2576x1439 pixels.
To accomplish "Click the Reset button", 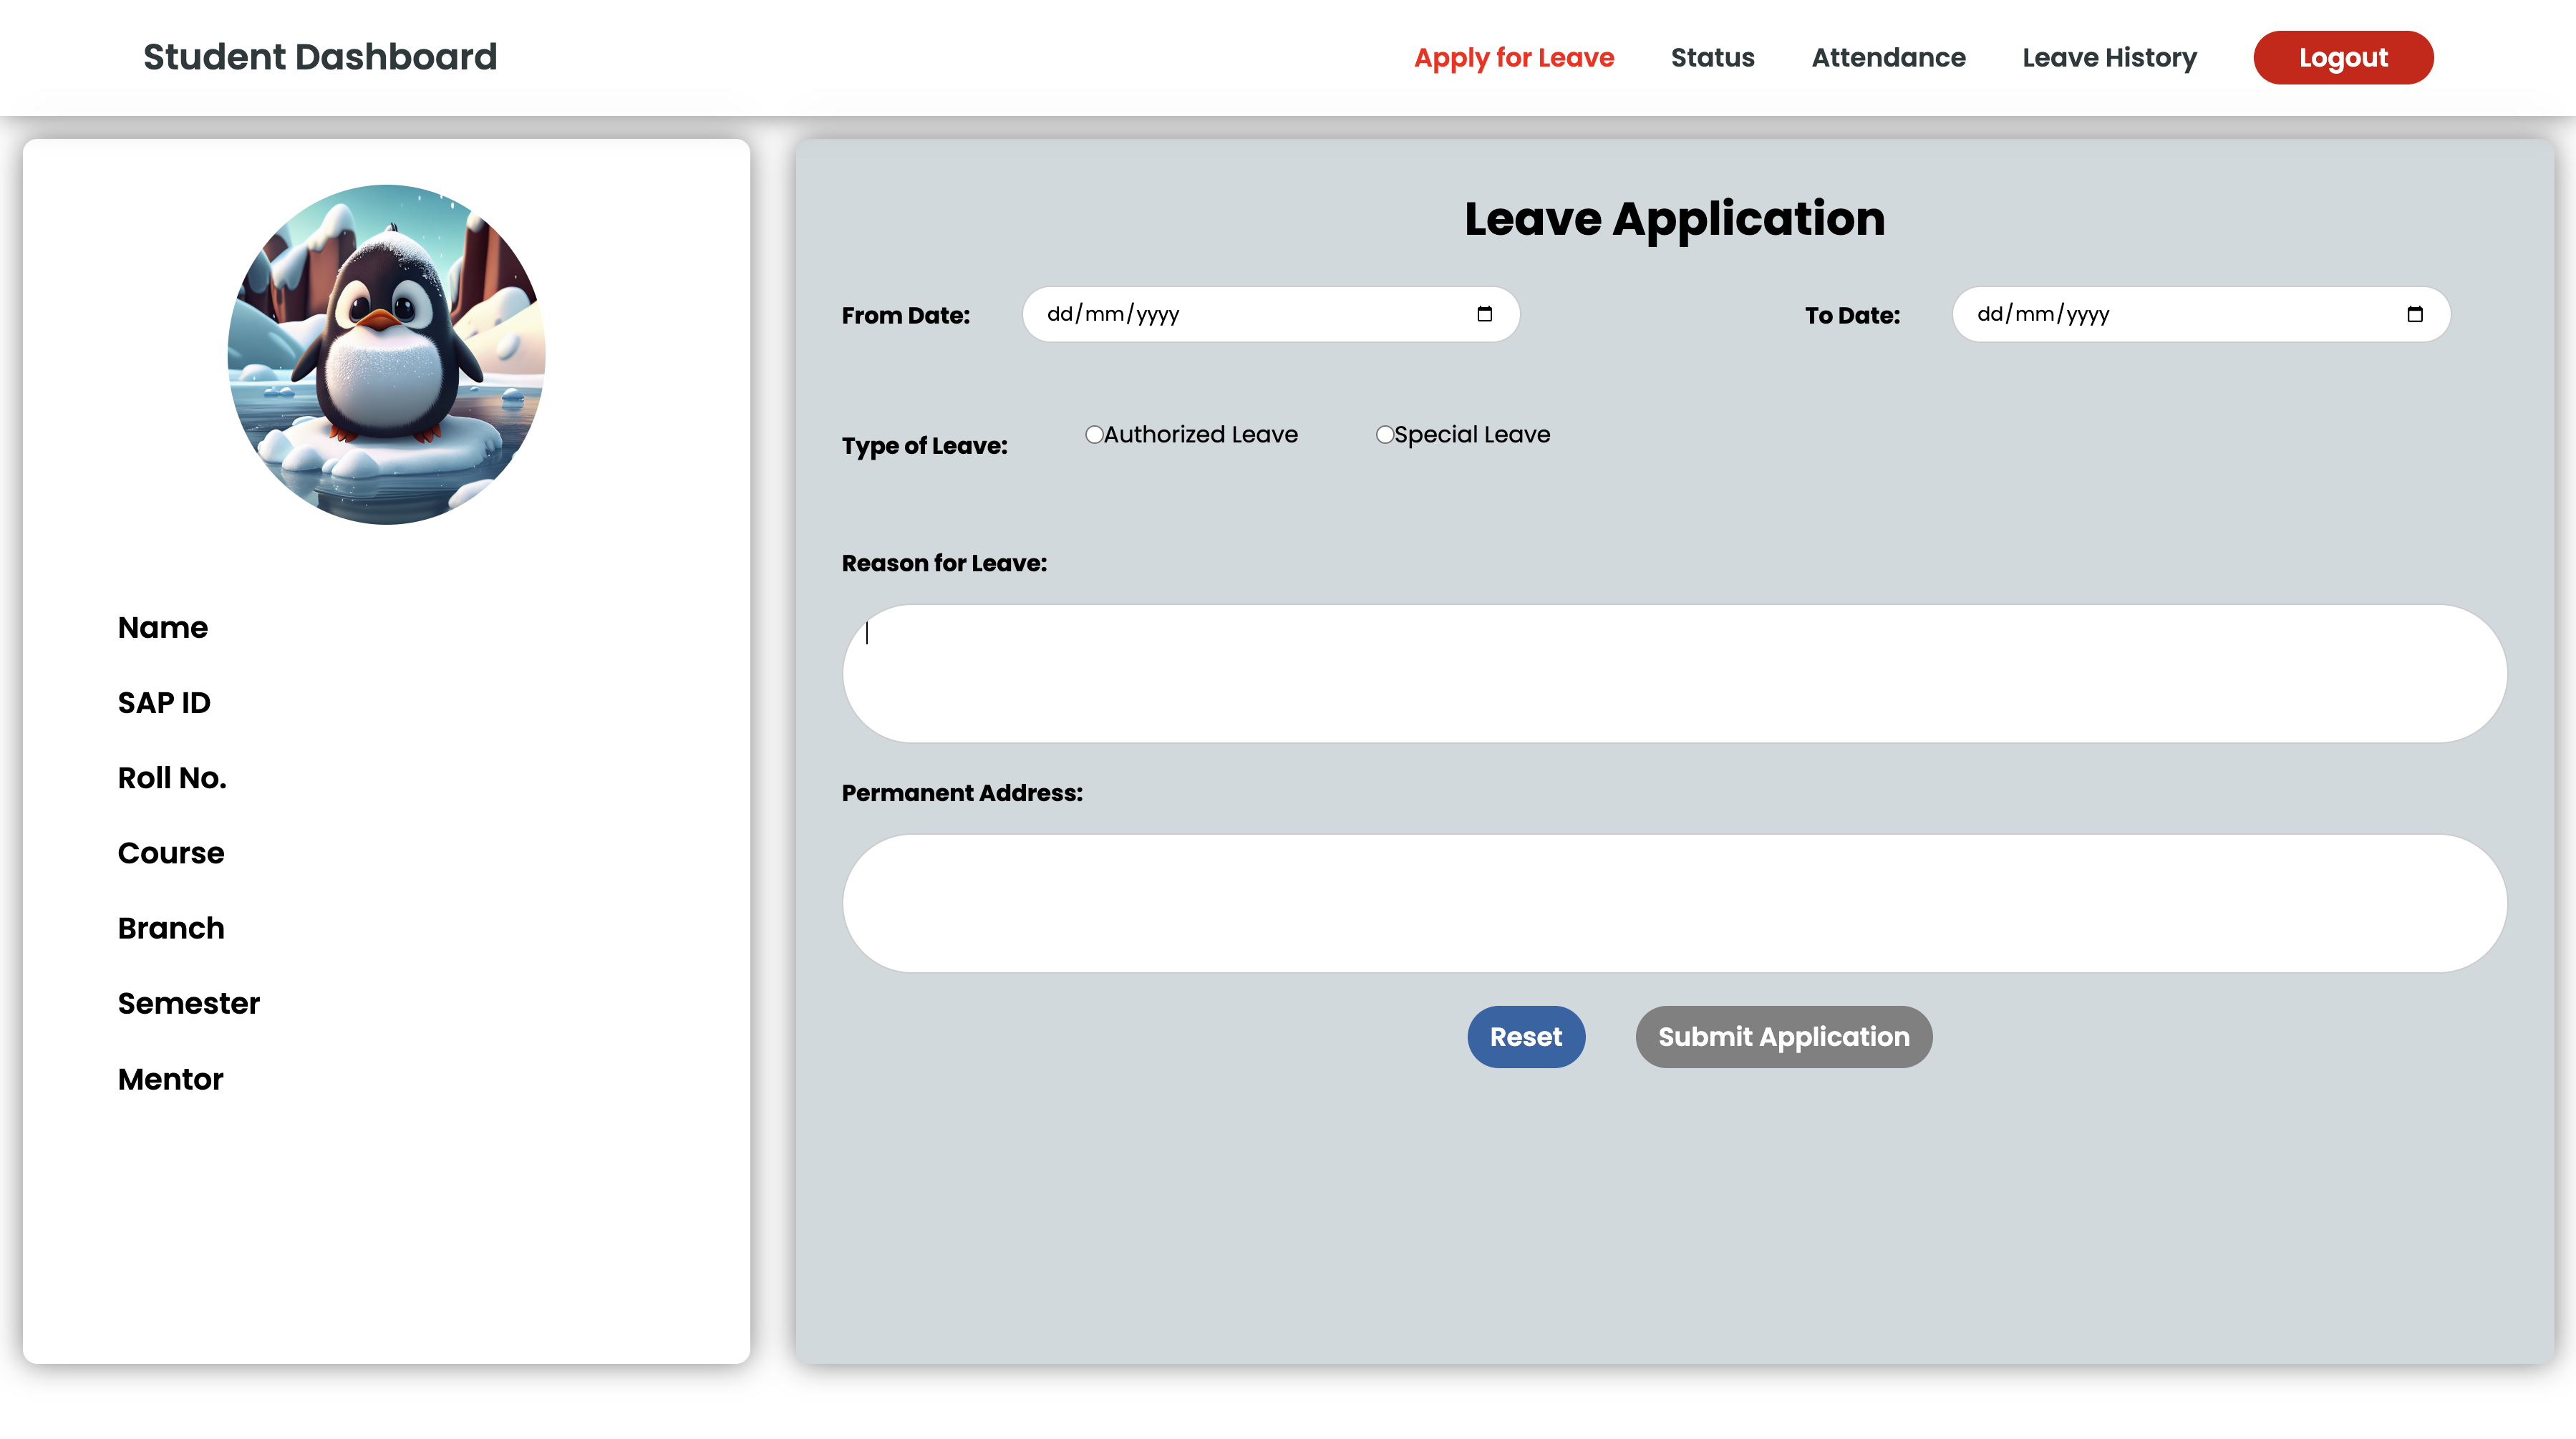I will pyautogui.click(x=1526, y=1036).
